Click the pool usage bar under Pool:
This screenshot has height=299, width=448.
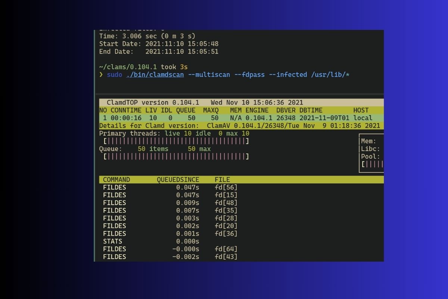[x=372, y=164]
